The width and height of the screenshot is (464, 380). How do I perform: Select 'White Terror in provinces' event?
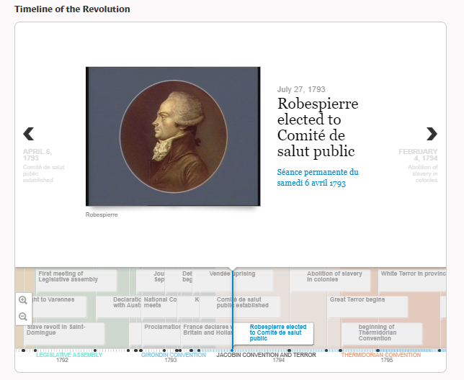point(412,280)
